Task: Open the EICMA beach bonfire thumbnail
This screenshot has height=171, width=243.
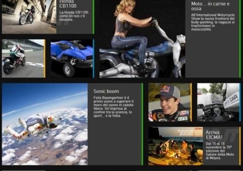Action: 176,146
